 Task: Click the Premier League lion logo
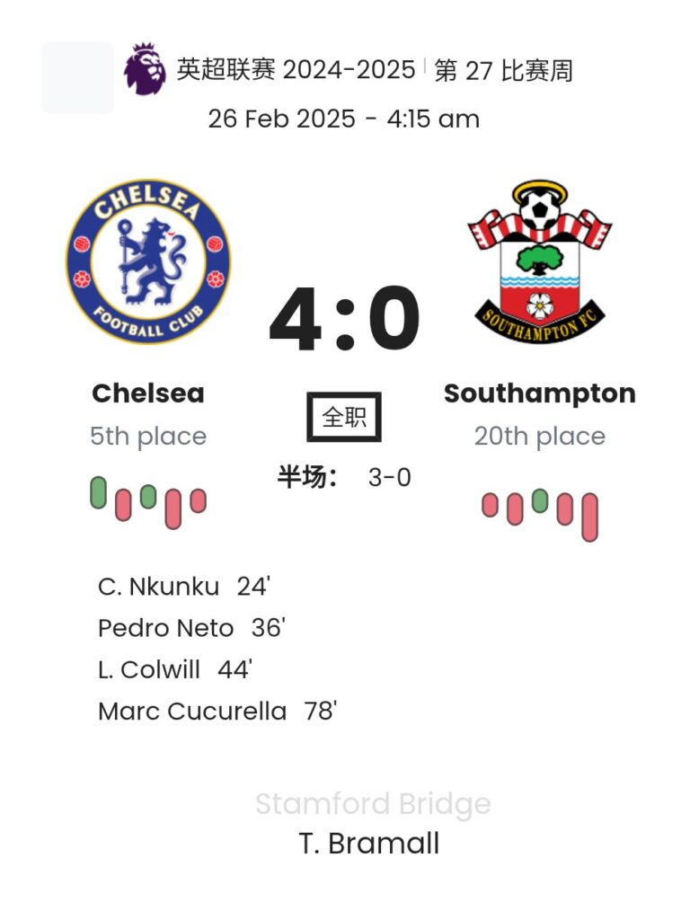[145, 69]
